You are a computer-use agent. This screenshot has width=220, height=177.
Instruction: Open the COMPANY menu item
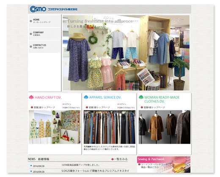point(44,34)
